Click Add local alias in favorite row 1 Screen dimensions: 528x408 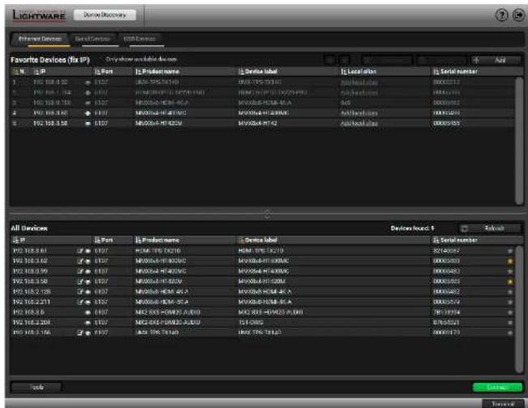pos(359,83)
